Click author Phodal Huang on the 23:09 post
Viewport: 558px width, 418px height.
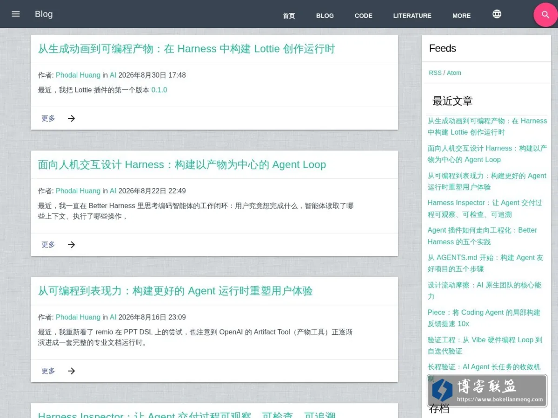[x=78, y=317]
